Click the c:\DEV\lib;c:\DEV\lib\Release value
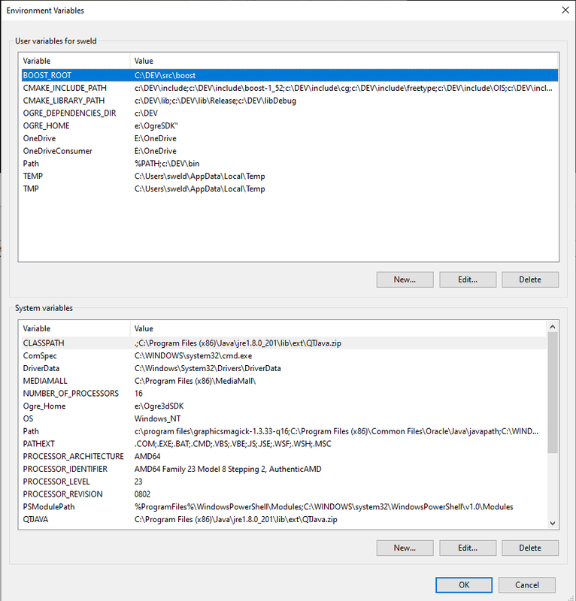This screenshot has height=601, width=576. point(215,101)
